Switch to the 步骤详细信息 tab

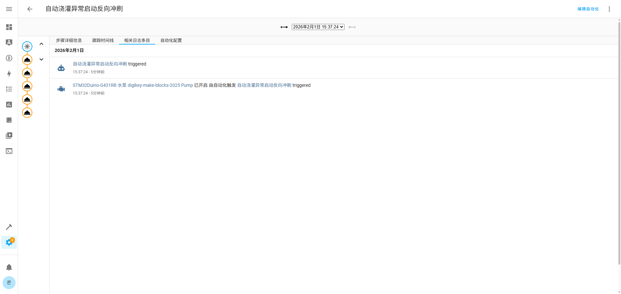(69, 40)
